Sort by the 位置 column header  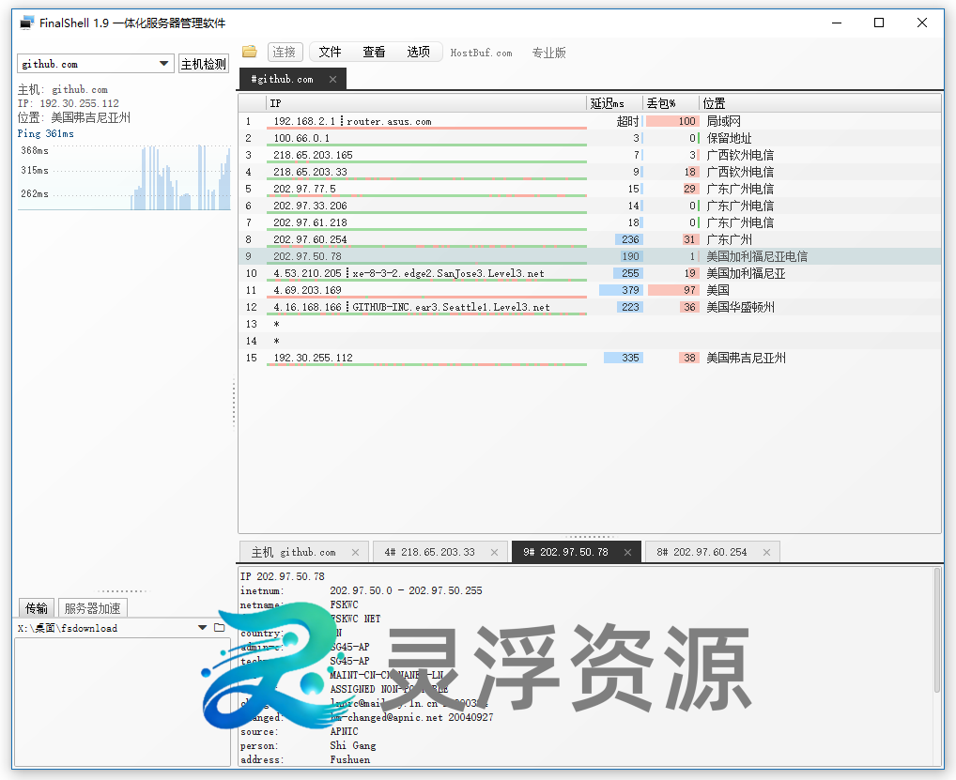coord(820,103)
